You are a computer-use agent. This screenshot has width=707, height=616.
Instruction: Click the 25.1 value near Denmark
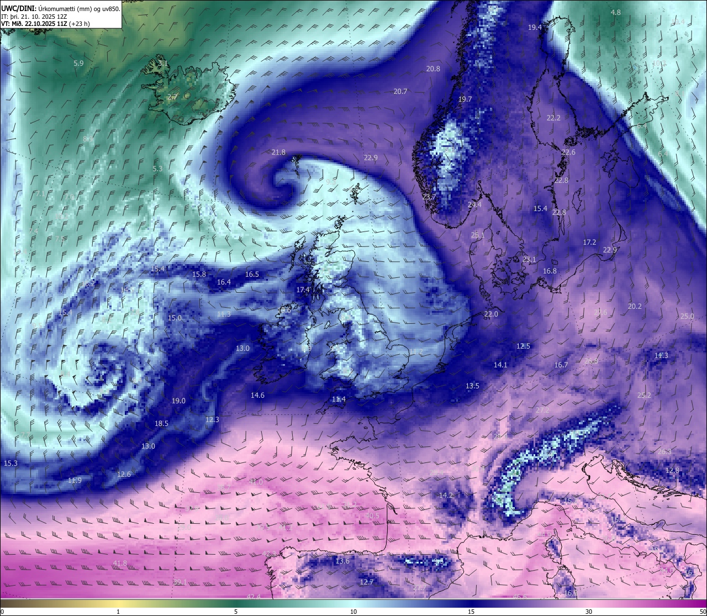coord(478,235)
